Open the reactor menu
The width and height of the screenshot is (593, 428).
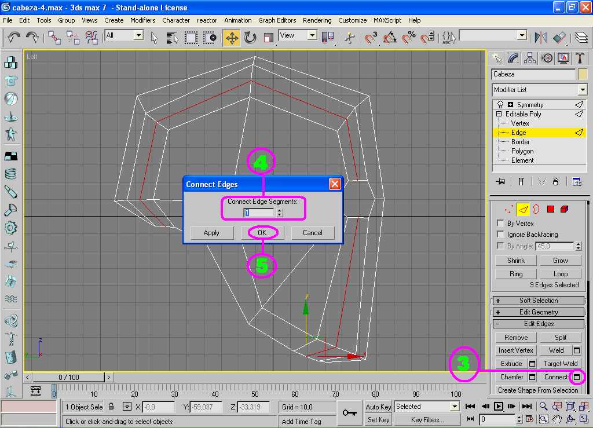(207, 20)
